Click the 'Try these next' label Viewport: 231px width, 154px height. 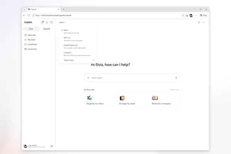[x=89, y=90]
